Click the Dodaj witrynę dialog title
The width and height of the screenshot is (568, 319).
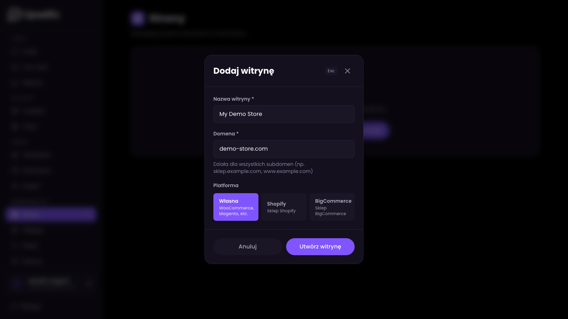tap(244, 71)
